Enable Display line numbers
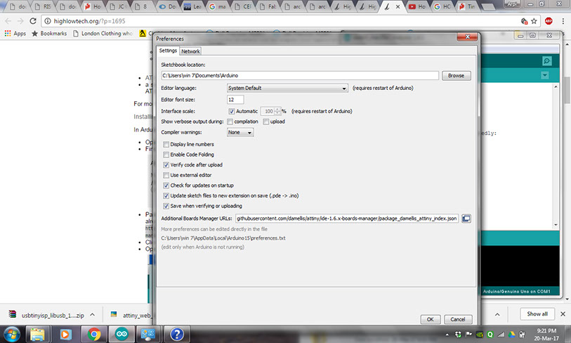Image resolution: width=571 pixels, height=343 pixels. (x=166, y=144)
